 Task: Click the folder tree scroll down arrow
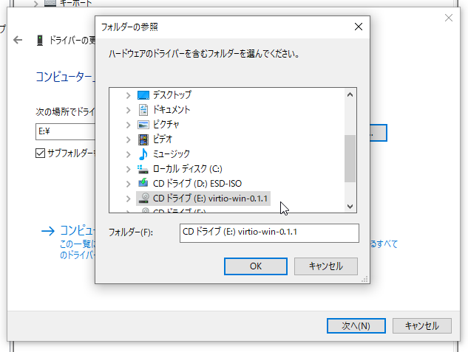point(350,206)
